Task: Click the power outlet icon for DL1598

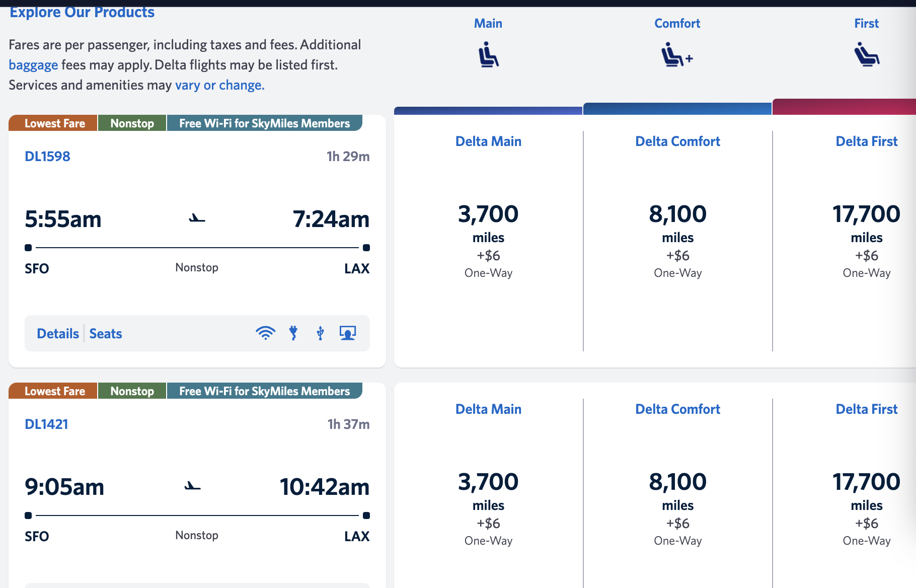Action: tap(293, 333)
